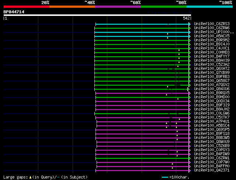
Task: Select hit UniRef100_A5ACX5 label
Action: click(x=212, y=36)
